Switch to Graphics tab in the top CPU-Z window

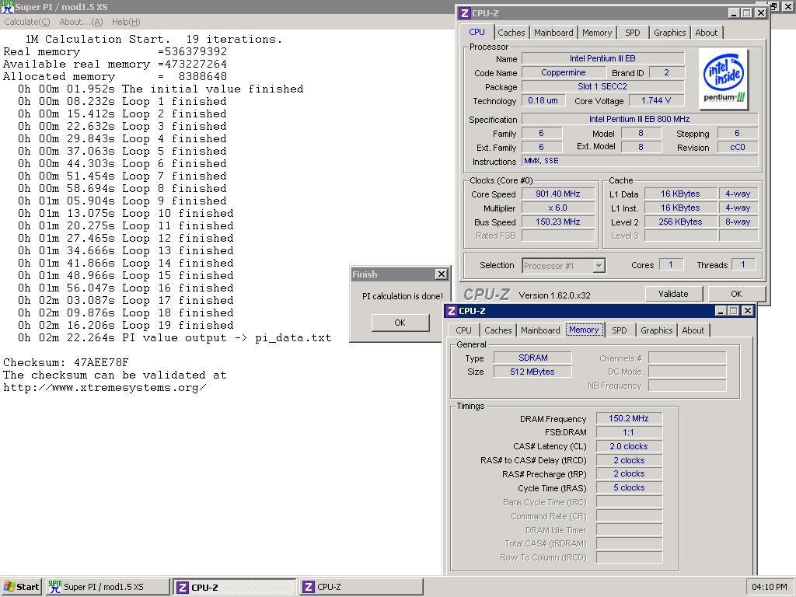669,33
